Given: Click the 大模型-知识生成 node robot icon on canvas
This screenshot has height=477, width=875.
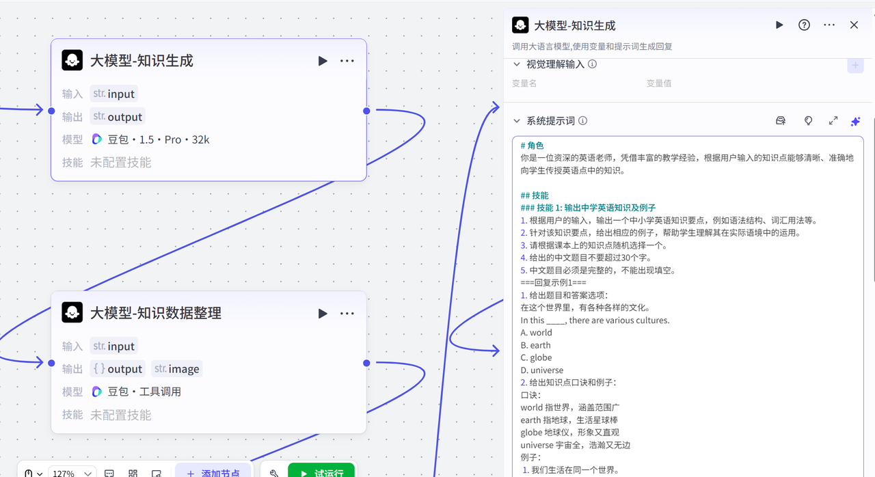Looking at the screenshot, I should tap(72, 60).
